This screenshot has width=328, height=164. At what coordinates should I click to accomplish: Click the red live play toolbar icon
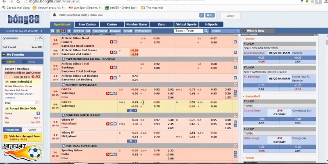pos(64,31)
